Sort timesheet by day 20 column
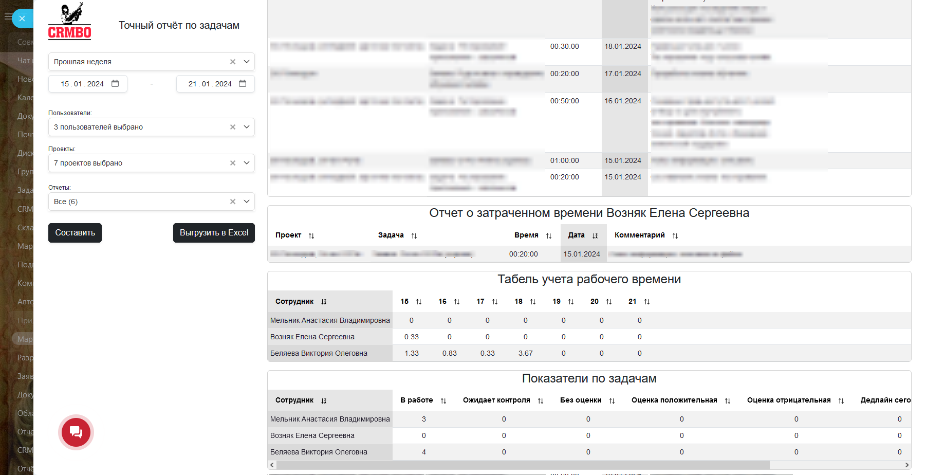 pyautogui.click(x=609, y=302)
